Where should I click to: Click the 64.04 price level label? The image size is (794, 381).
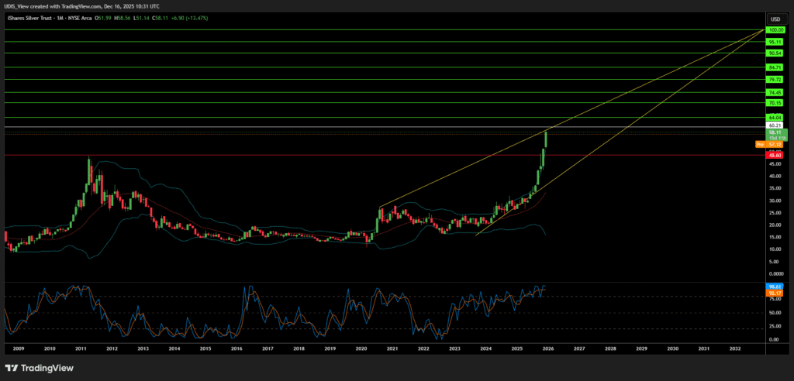[775, 118]
